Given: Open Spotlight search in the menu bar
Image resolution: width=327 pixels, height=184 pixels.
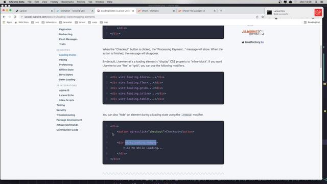Looking at the screenshot, I should [316, 2].
